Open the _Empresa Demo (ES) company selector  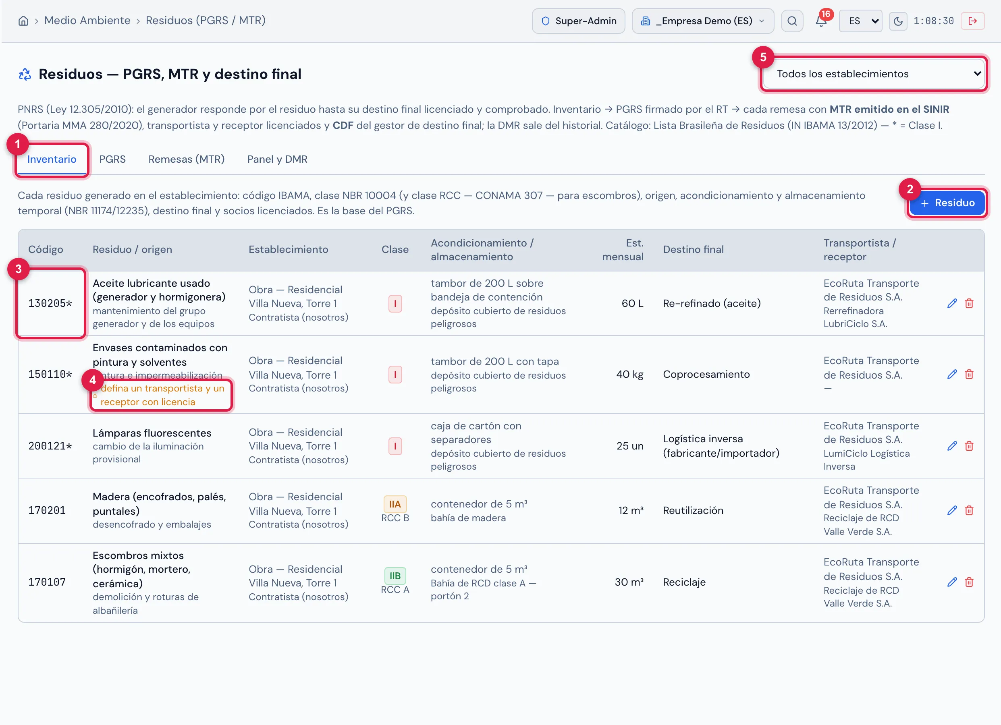pyautogui.click(x=703, y=21)
